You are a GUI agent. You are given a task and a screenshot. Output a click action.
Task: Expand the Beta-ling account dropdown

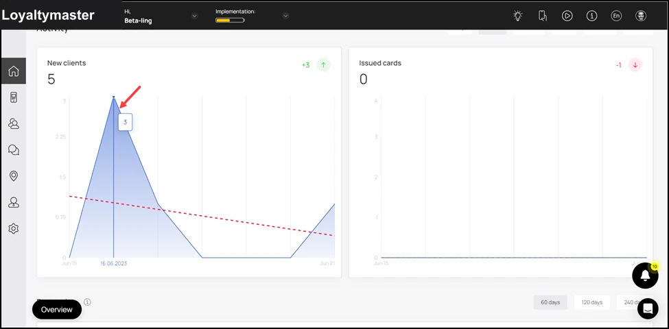(195, 16)
